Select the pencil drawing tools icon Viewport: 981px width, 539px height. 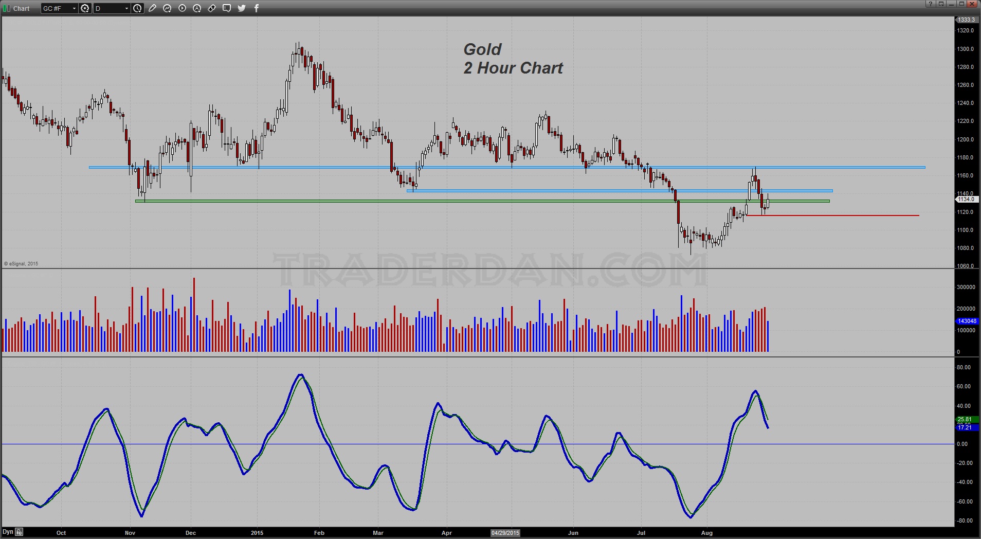tap(153, 8)
